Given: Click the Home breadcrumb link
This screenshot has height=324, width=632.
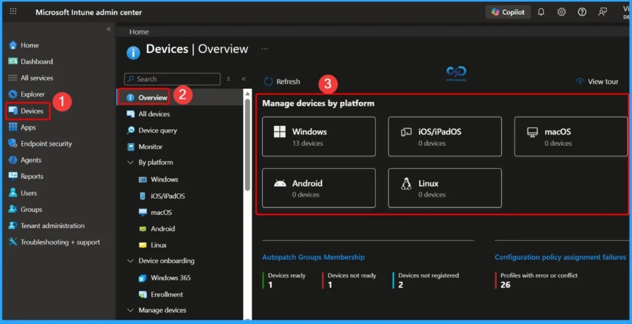Looking at the screenshot, I should [139, 32].
